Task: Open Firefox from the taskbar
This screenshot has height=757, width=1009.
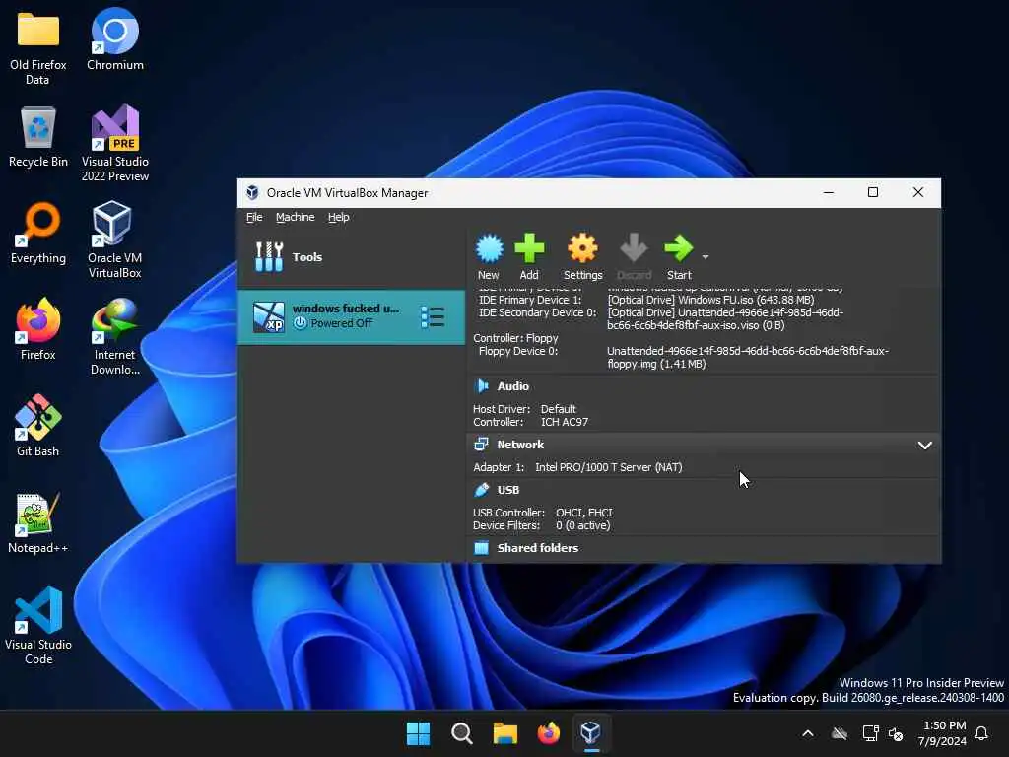Action: (548, 733)
